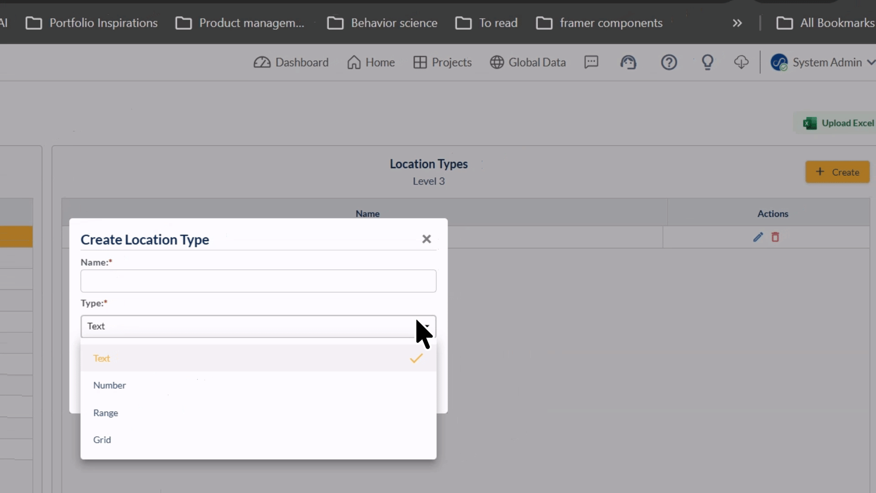
Task: Click the lightbulb ideas icon
Action: click(708, 62)
